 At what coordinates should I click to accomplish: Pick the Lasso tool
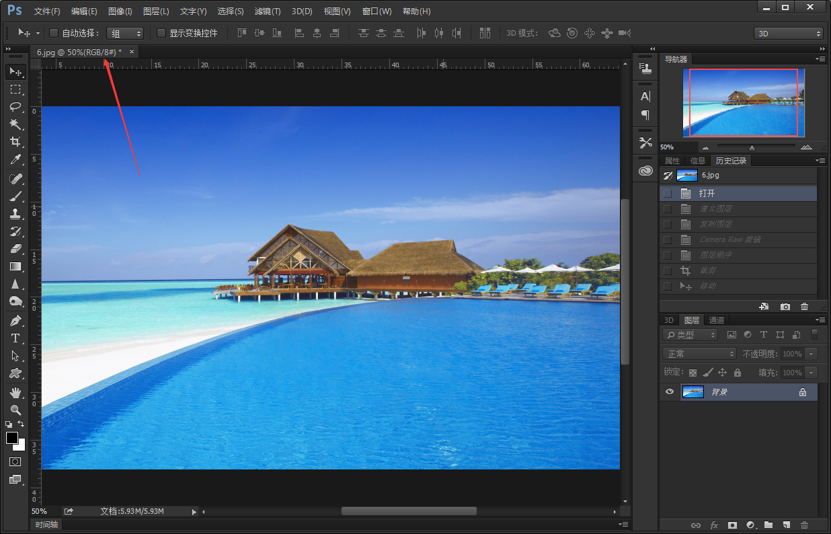15,107
